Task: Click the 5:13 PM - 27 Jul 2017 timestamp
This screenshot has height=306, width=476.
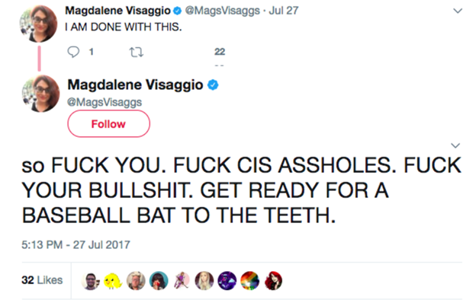Action: 76,244
